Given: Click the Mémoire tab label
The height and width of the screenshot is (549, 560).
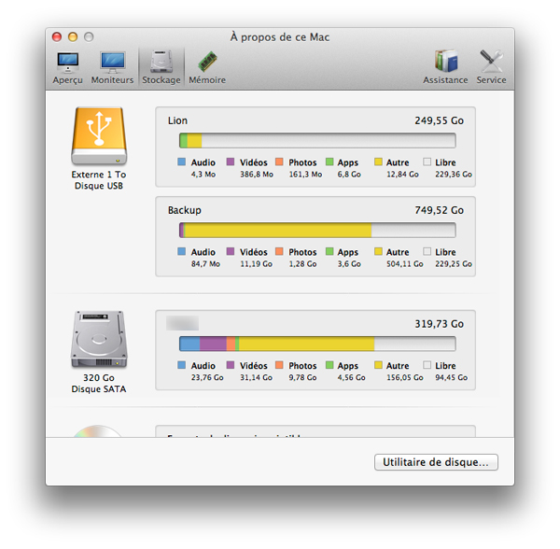Looking at the screenshot, I should coord(207,80).
